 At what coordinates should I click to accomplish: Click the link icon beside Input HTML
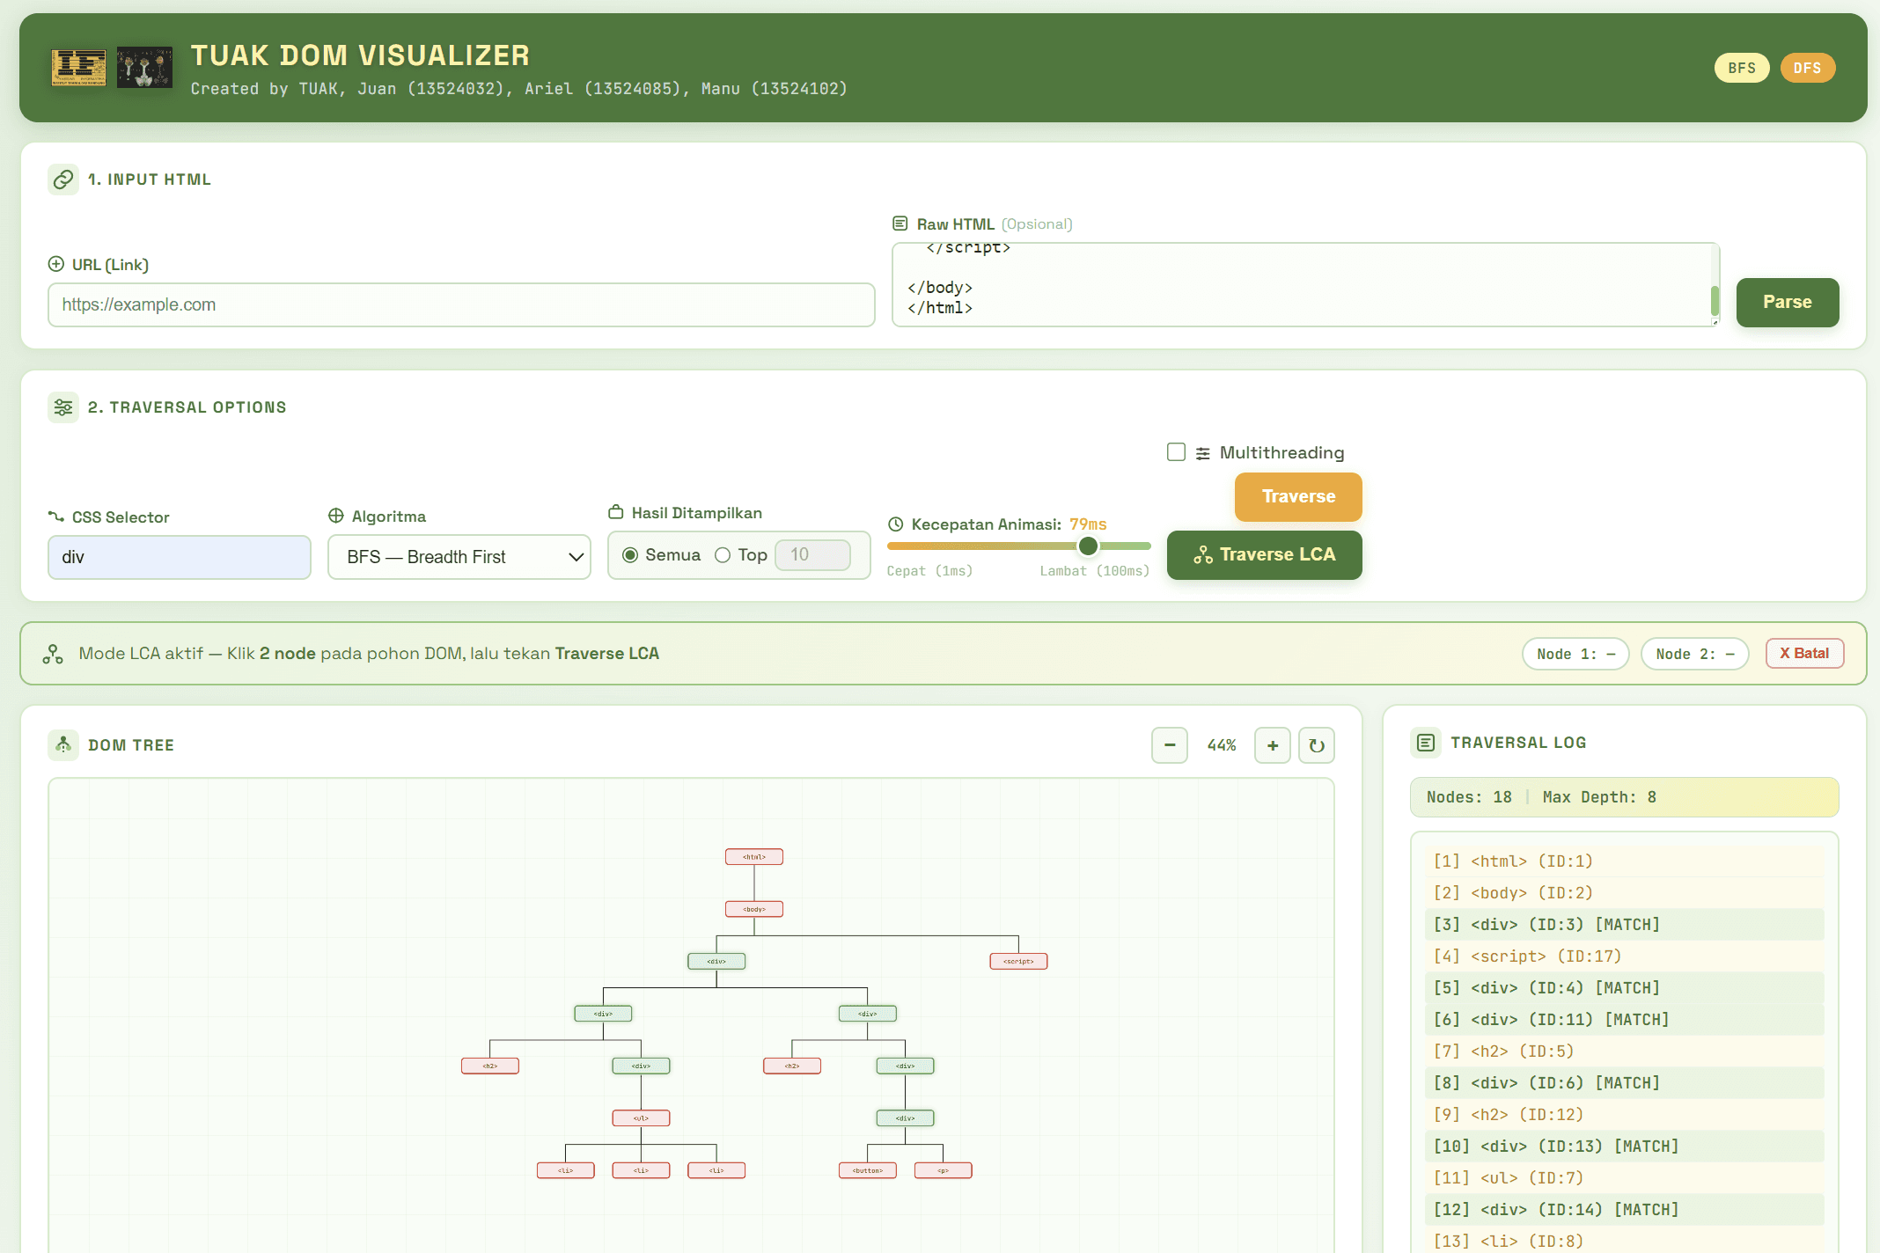(x=63, y=180)
